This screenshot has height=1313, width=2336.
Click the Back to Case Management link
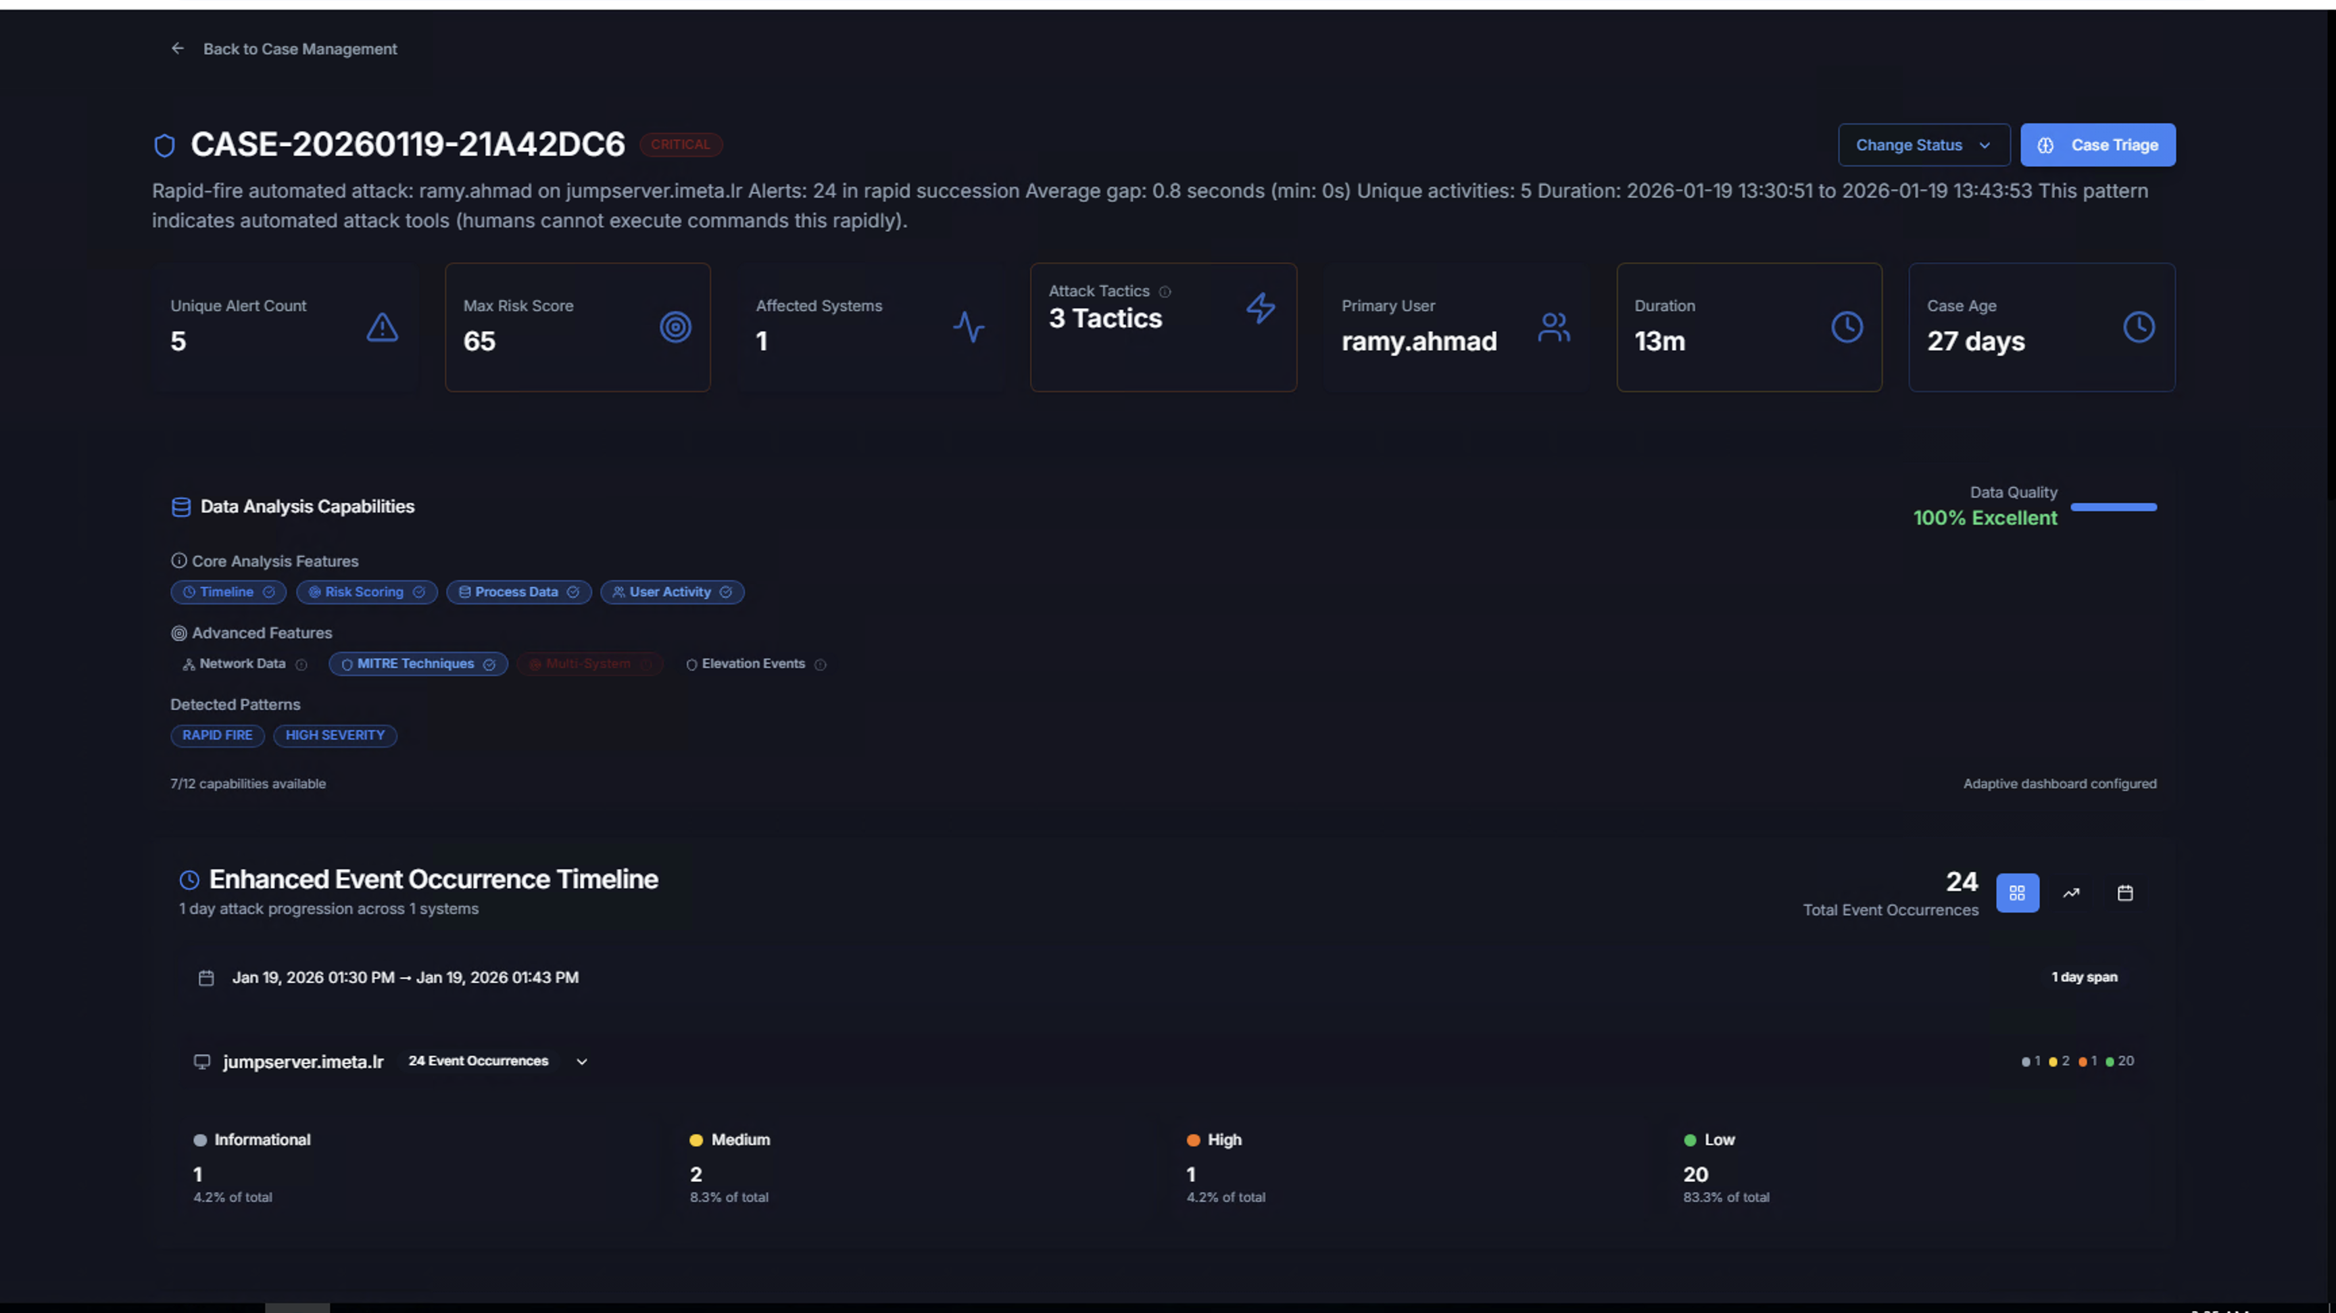[299, 49]
